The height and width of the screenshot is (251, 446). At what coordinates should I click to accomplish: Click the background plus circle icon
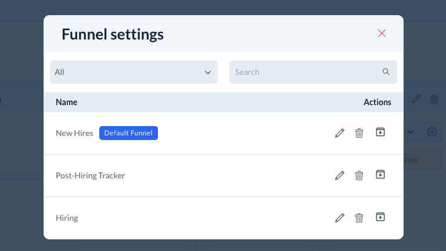(x=432, y=132)
